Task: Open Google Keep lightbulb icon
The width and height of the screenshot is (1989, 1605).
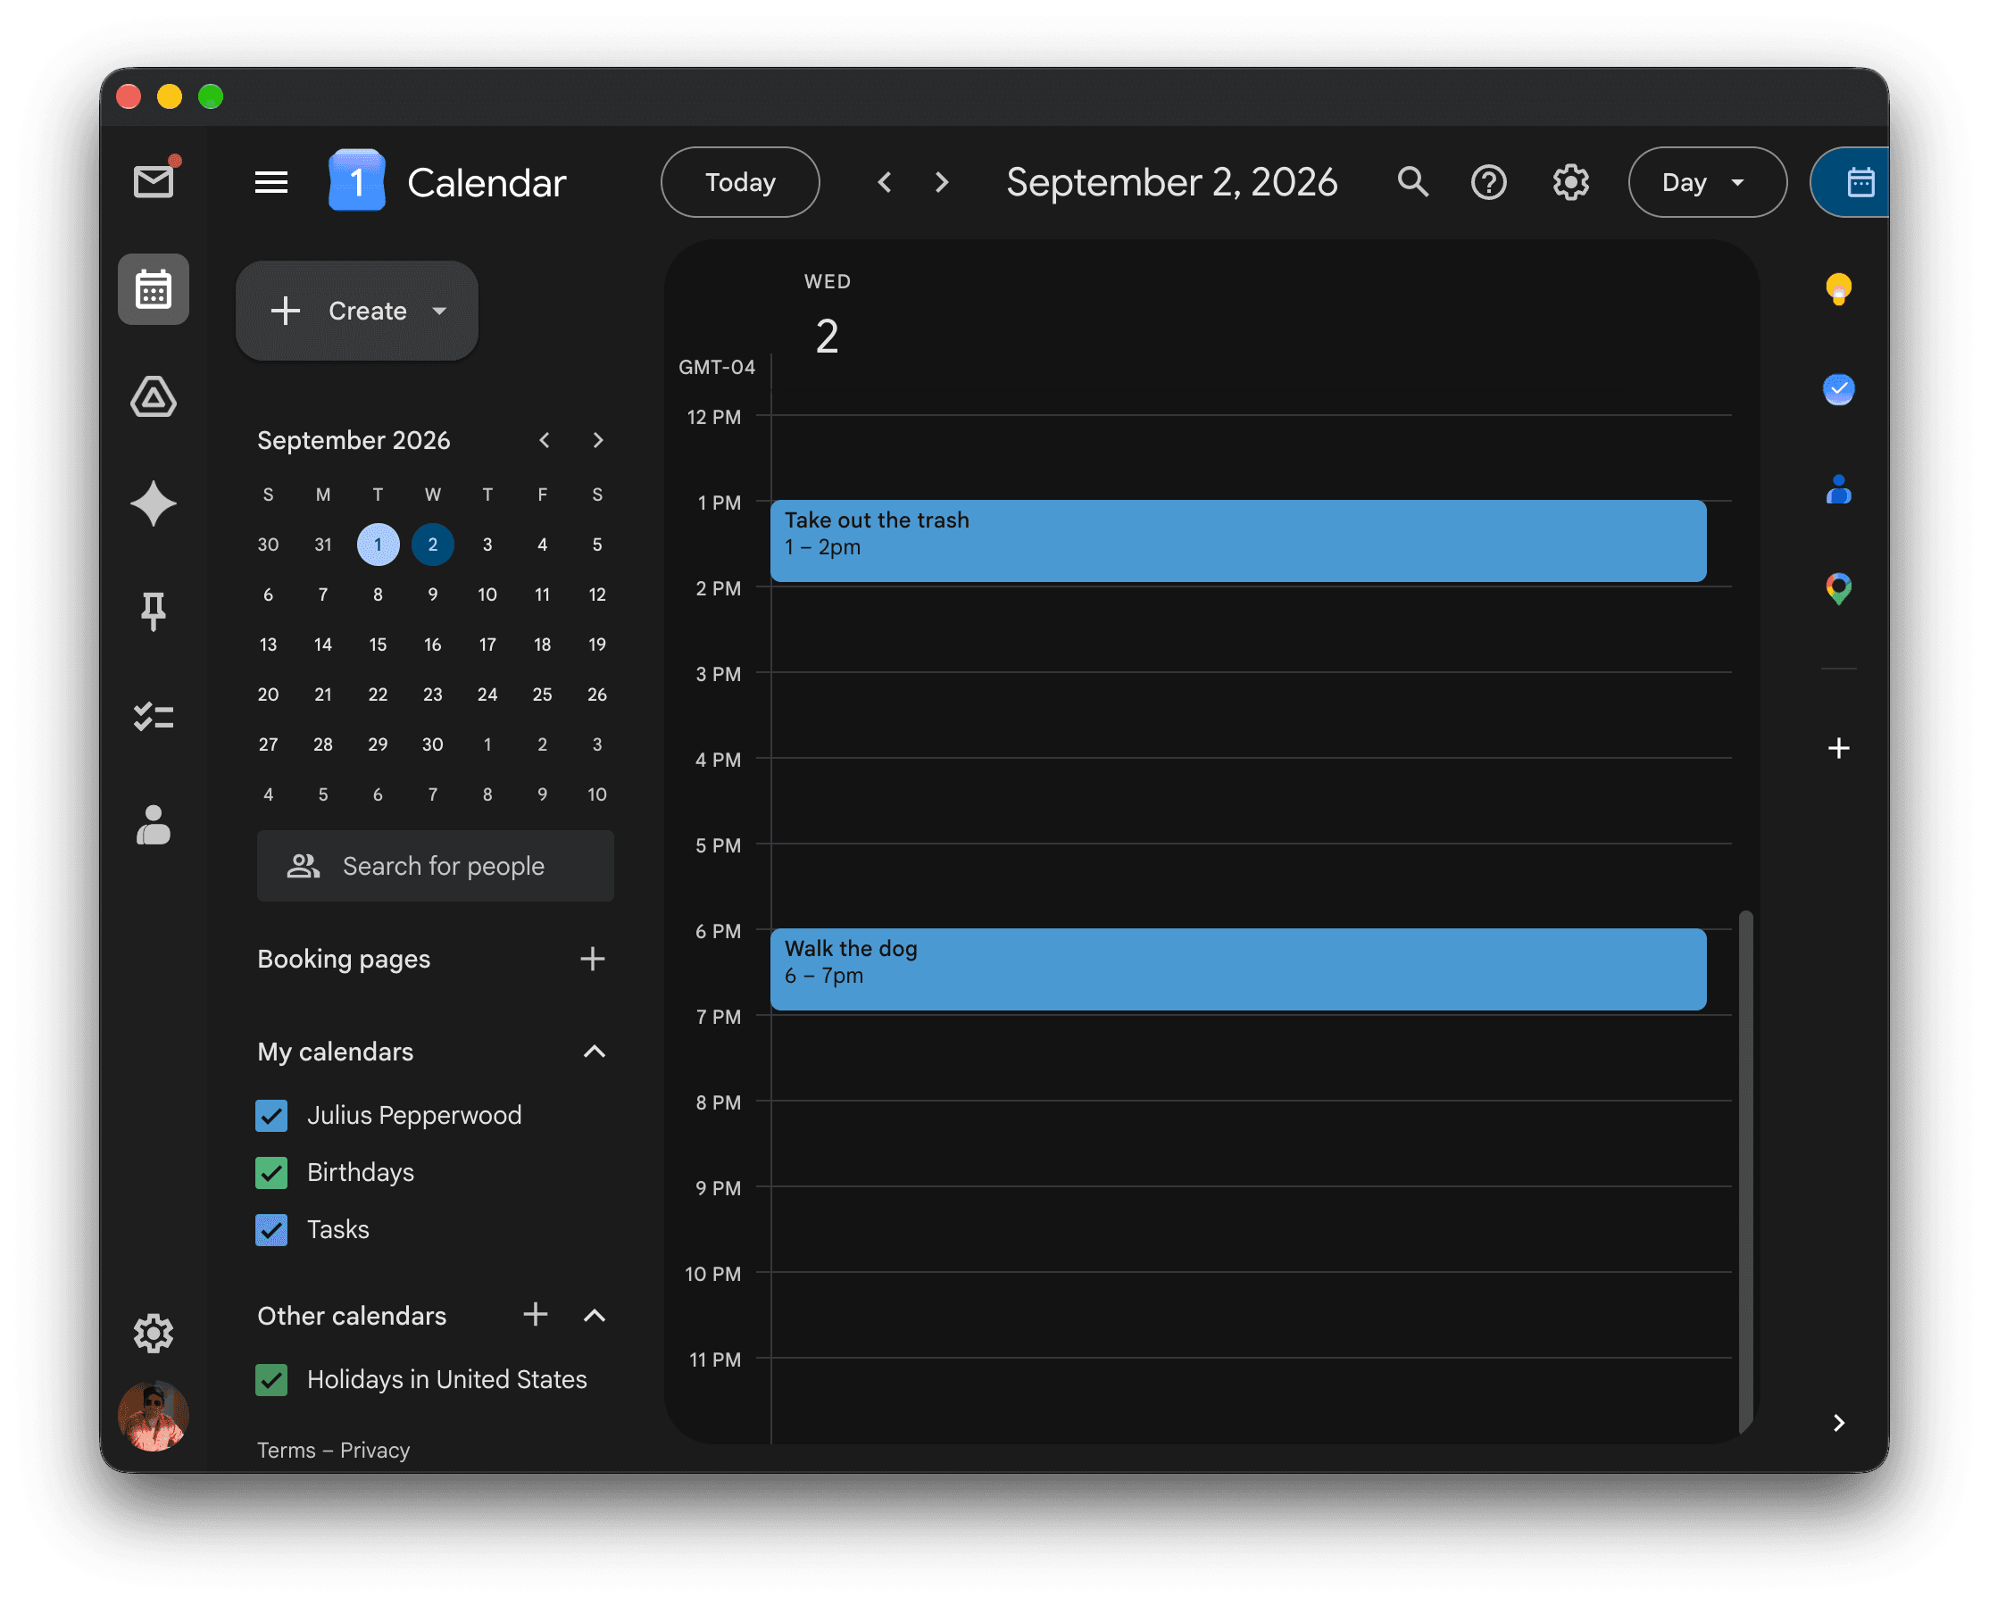Action: 1838,289
